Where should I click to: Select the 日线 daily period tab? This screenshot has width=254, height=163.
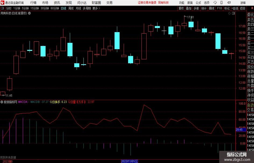pos(63,8)
